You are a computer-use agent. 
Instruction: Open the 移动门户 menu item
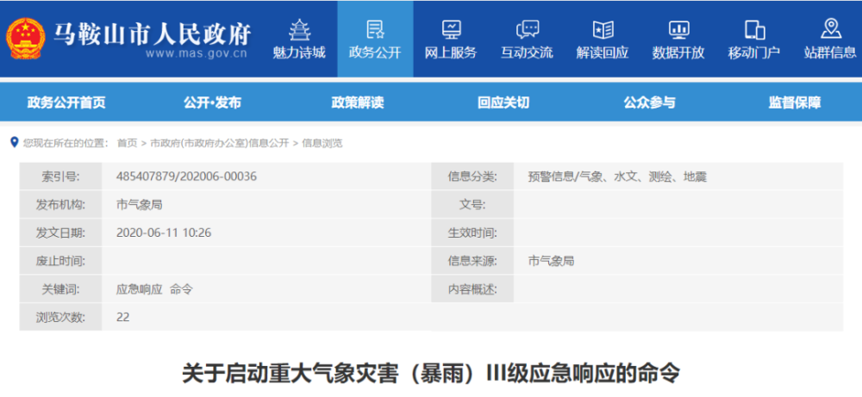754,53
